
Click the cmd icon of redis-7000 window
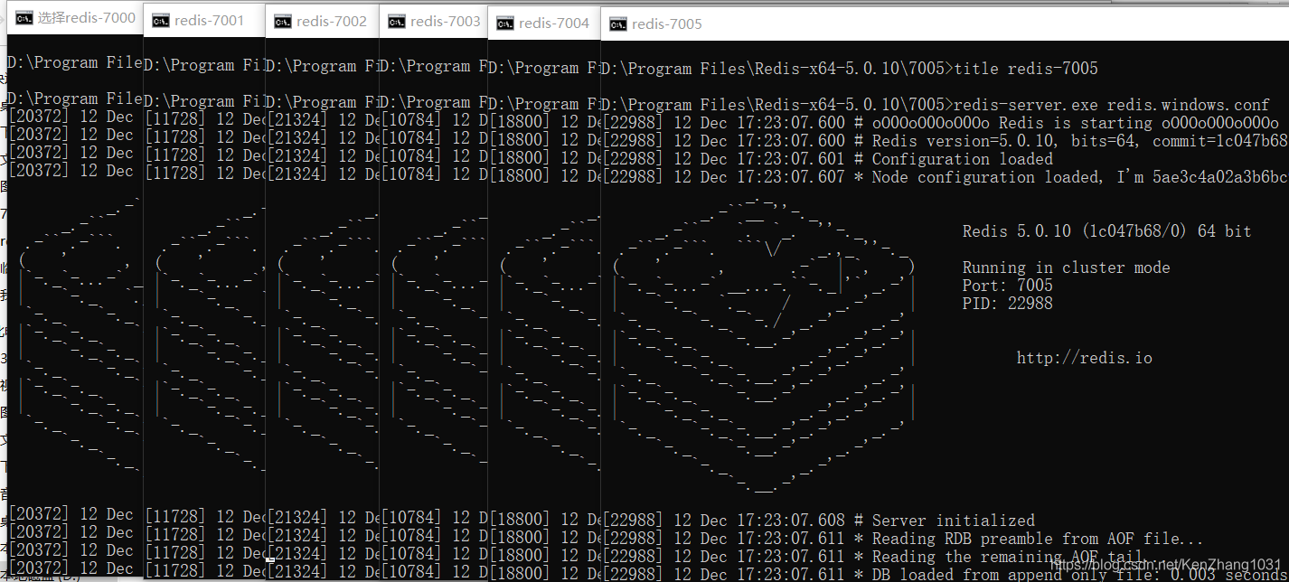pyautogui.click(x=24, y=17)
